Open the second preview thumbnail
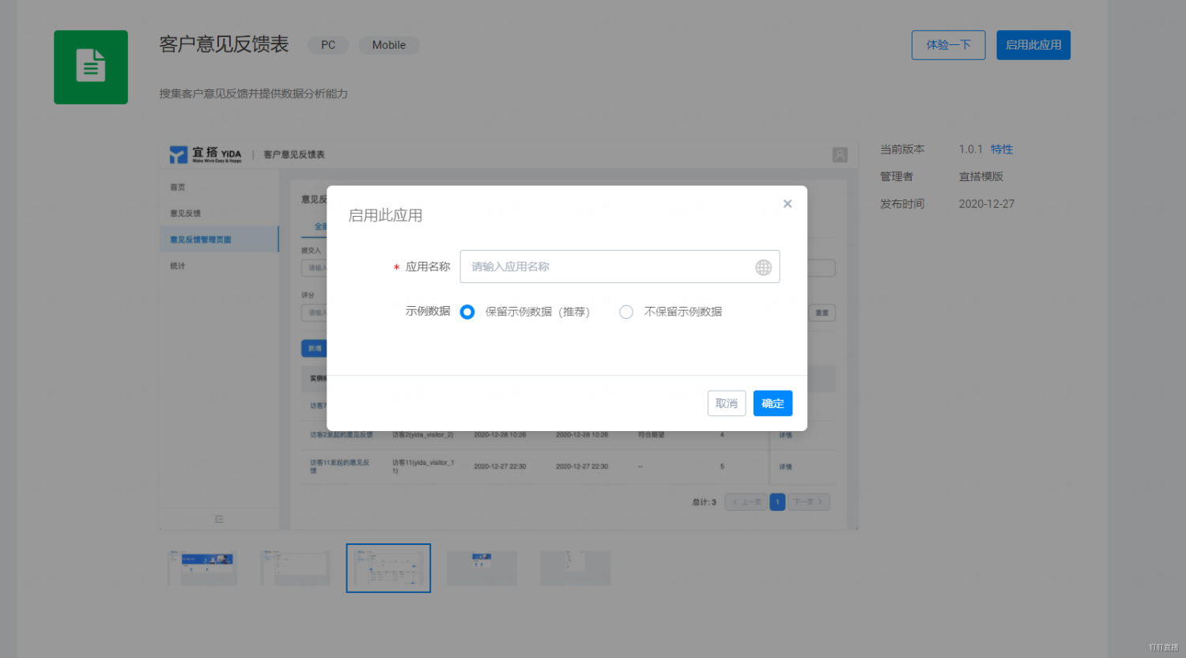 [296, 568]
